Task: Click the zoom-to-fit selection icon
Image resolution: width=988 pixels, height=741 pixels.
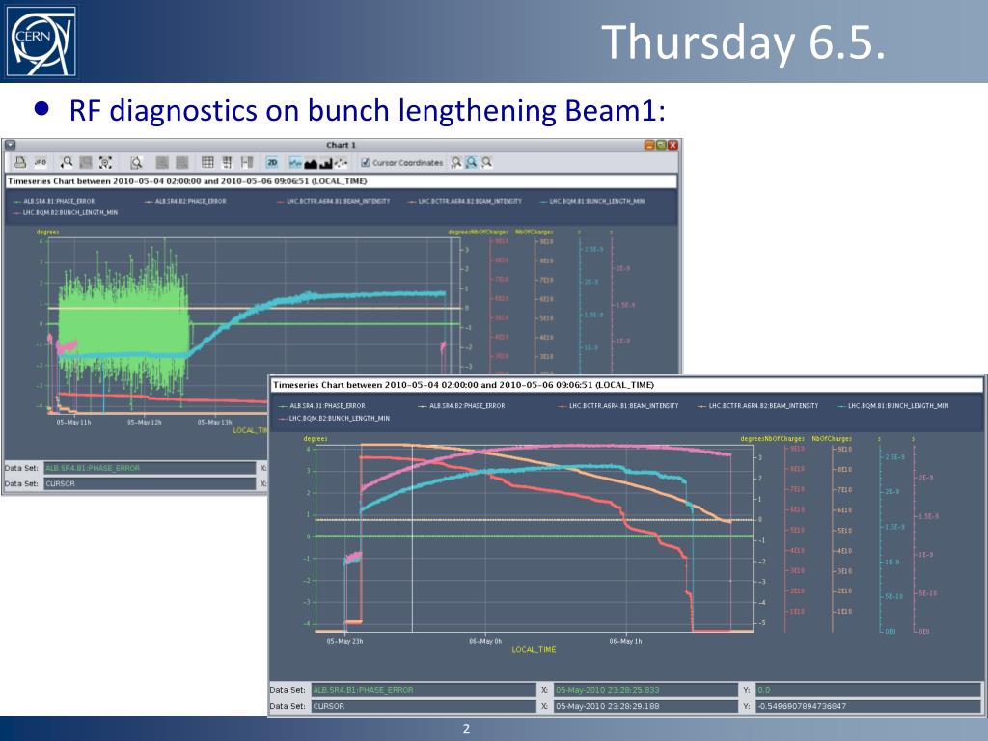Action: pyautogui.click(x=105, y=162)
